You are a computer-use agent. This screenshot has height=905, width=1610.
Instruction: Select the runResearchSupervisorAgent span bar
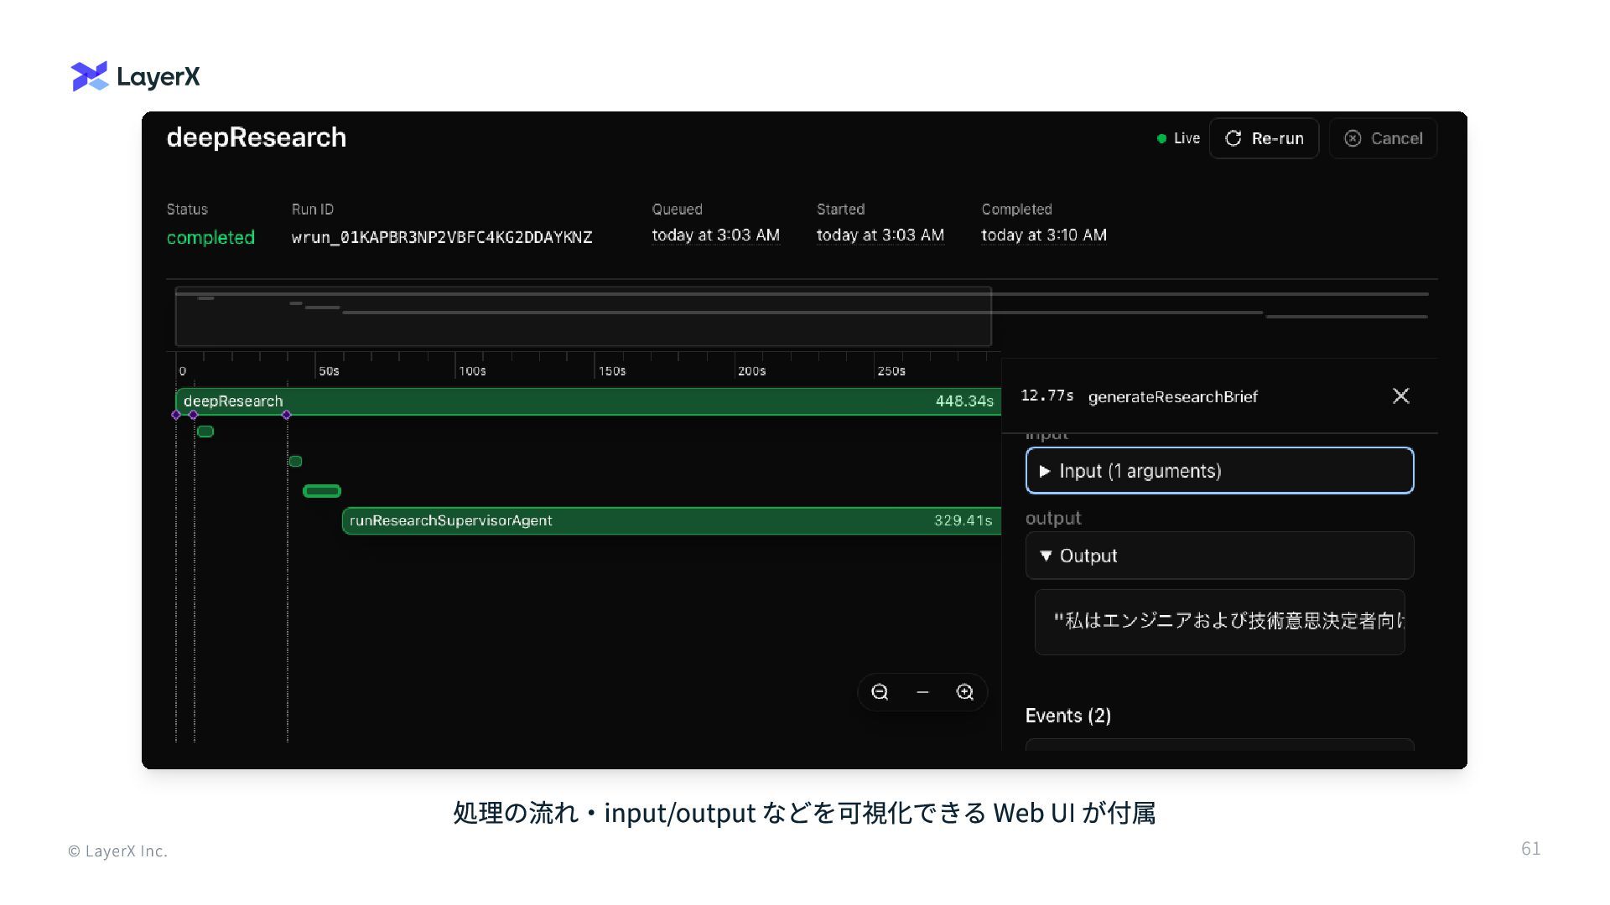tap(671, 520)
